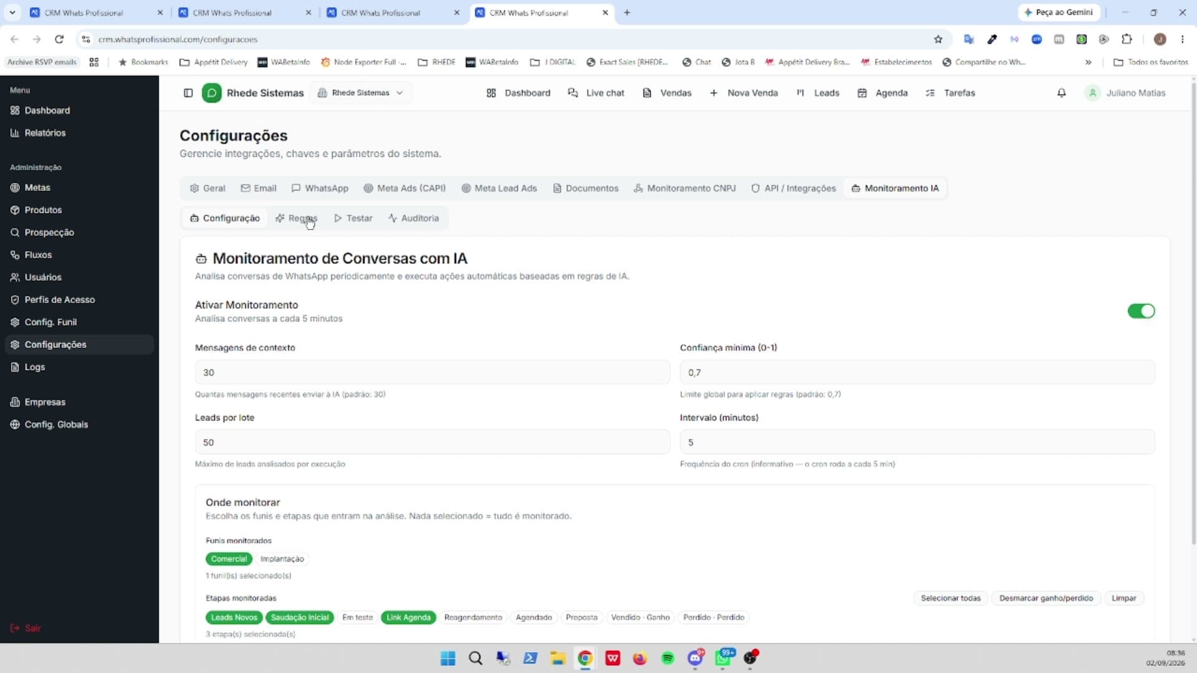Go back in browser history

14,39
